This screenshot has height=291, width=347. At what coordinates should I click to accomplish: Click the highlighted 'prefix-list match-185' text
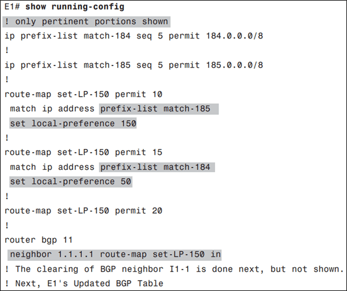click(x=159, y=109)
